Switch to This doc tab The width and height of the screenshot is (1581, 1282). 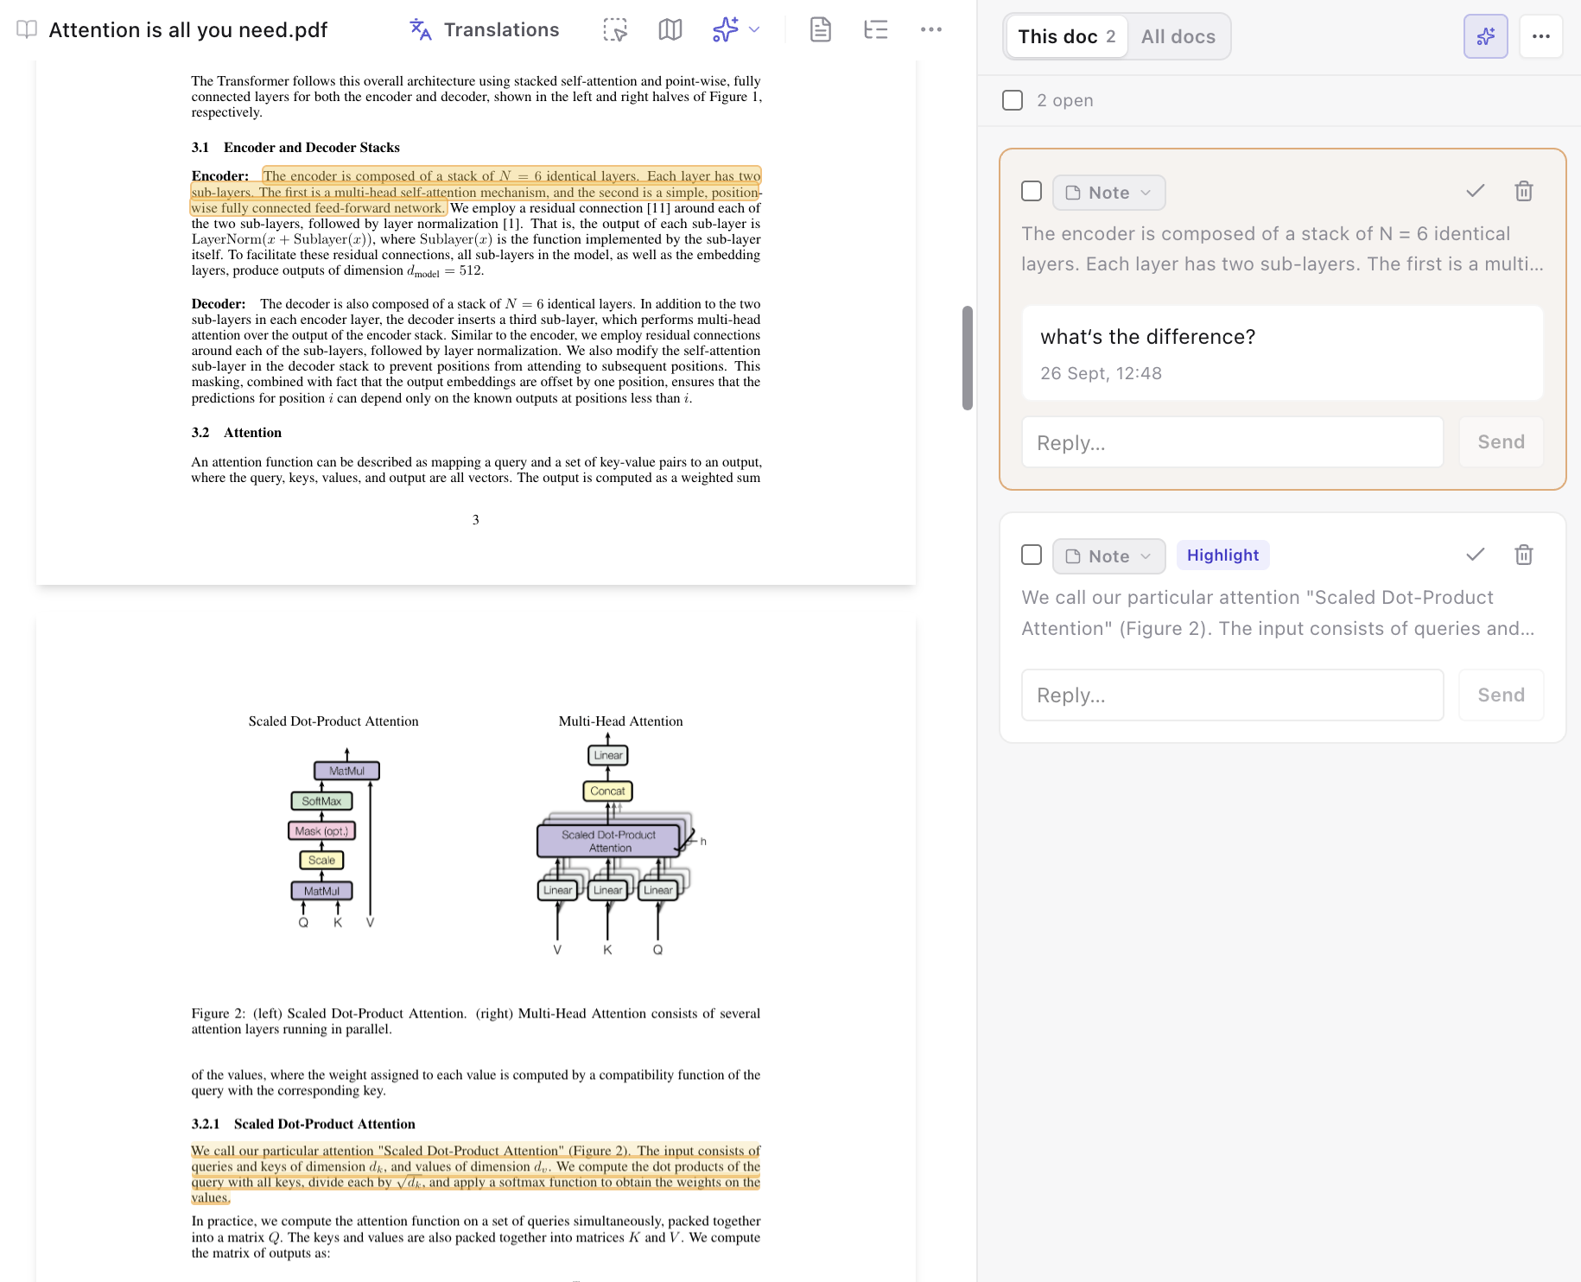click(x=1067, y=36)
